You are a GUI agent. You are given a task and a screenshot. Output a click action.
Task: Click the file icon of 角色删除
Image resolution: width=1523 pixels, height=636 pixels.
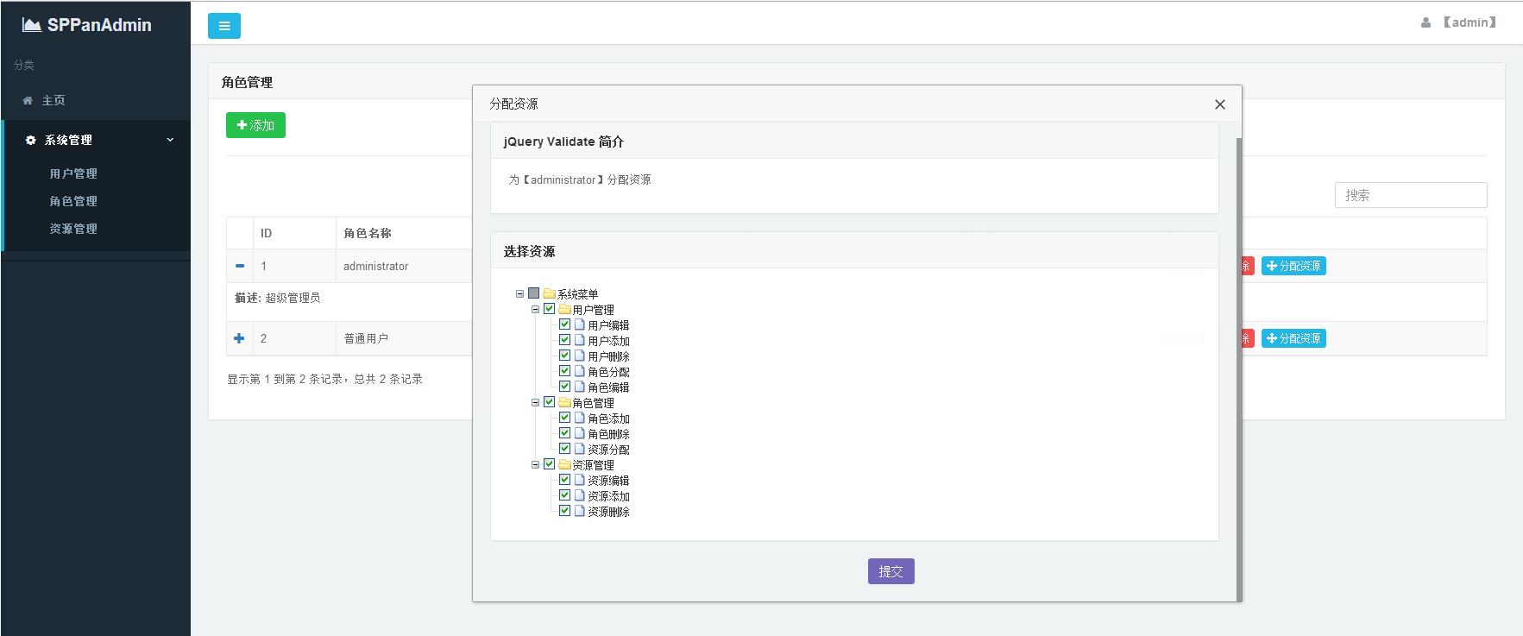click(580, 433)
